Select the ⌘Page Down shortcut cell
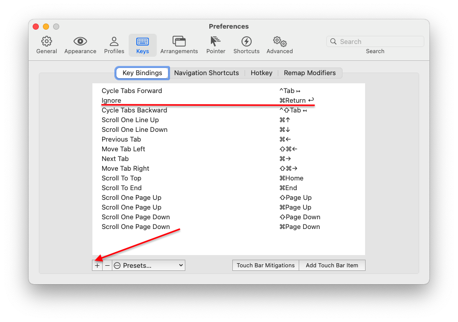The image size is (458, 322). pos(299,226)
